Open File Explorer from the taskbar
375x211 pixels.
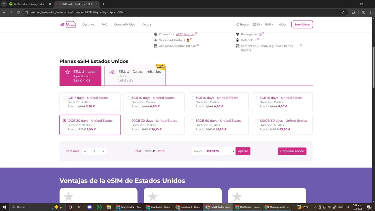108,207
